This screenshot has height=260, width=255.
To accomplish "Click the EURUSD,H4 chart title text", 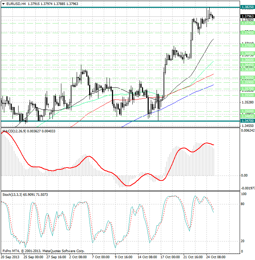I will click(16, 4).
